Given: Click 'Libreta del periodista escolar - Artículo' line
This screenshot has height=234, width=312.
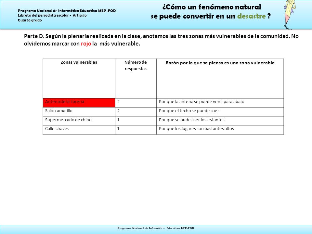Looking at the screenshot, I should pyautogui.click(x=52, y=15).
